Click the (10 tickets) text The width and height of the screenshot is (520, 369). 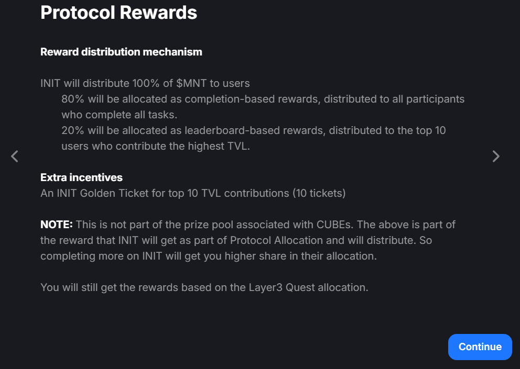tap(319, 193)
